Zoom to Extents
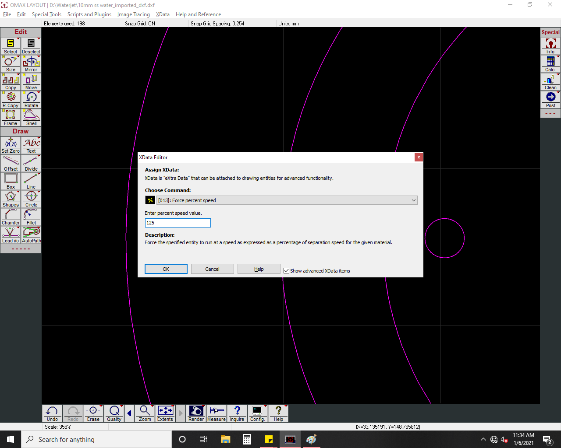 (x=165, y=413)
